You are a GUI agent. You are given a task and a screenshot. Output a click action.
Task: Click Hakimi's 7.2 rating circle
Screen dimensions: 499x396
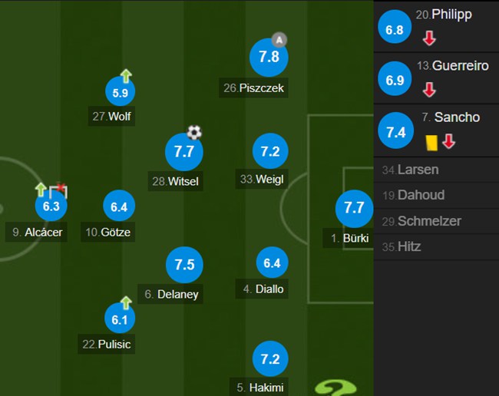tap(270, 359)
